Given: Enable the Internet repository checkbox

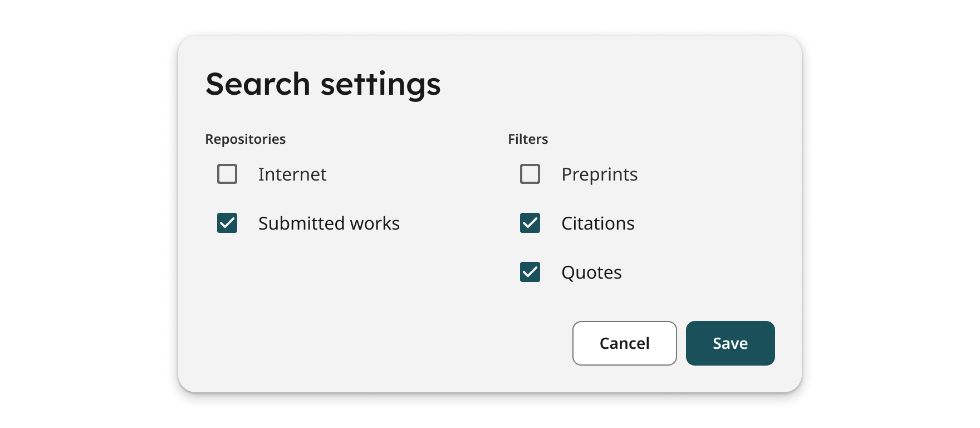Looking at the screenshot, I should [227, 174].
